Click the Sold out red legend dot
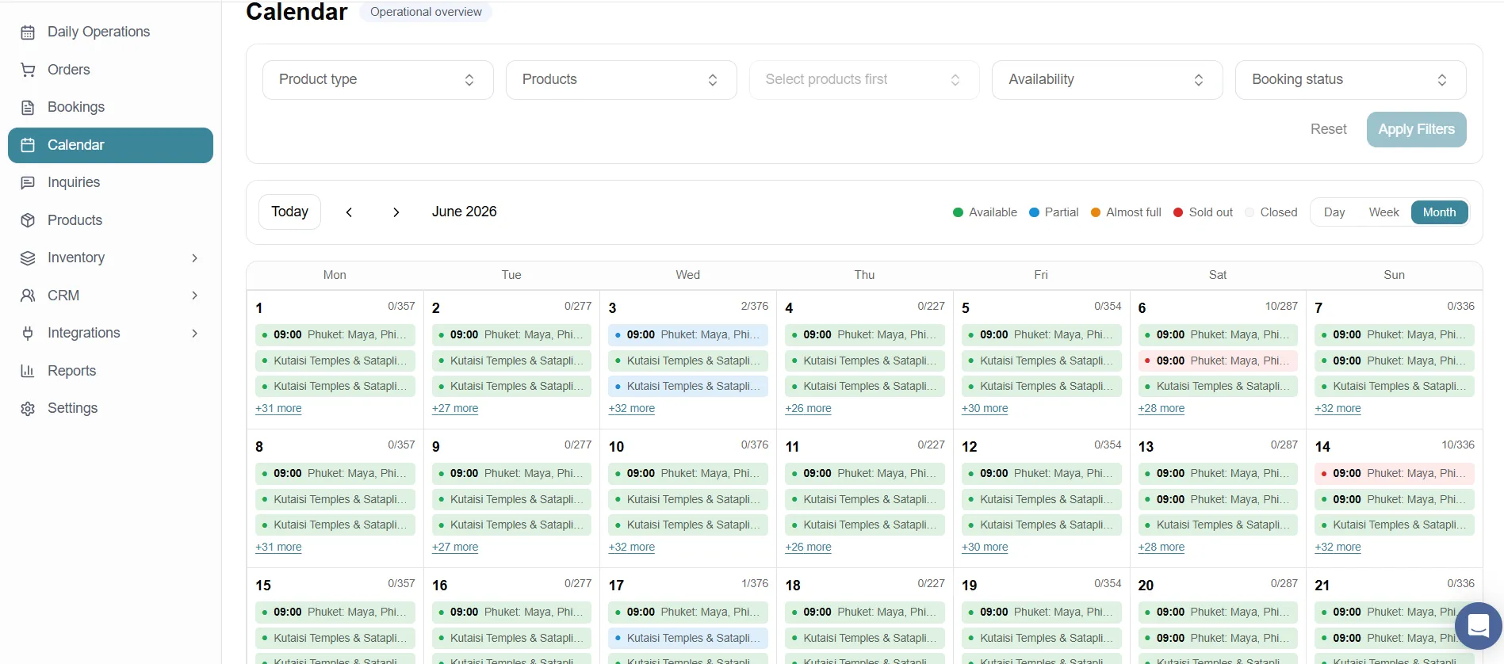 tap(1178, 212)
